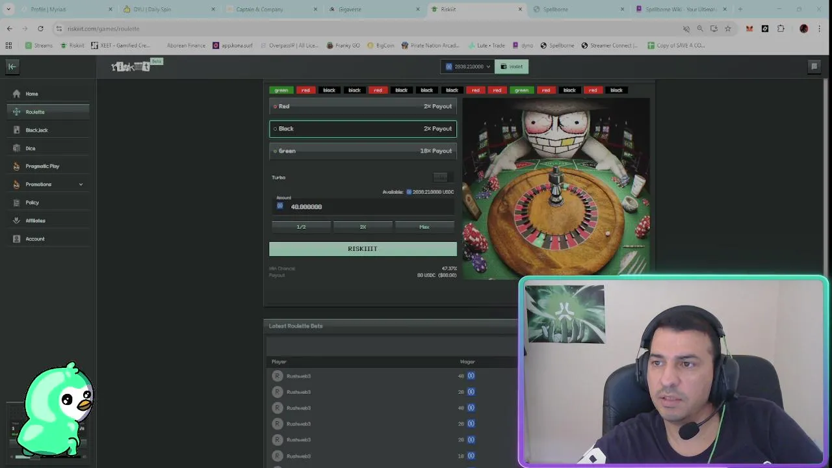
Task: Open Dice game in the sidebar
Action: (x=48, y=148)
